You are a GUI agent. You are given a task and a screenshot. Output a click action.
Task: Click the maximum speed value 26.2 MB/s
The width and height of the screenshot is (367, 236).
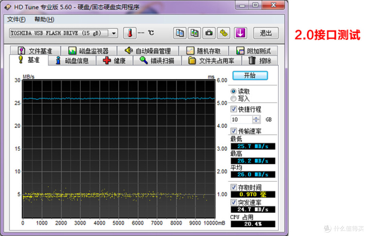coord(253,161)
